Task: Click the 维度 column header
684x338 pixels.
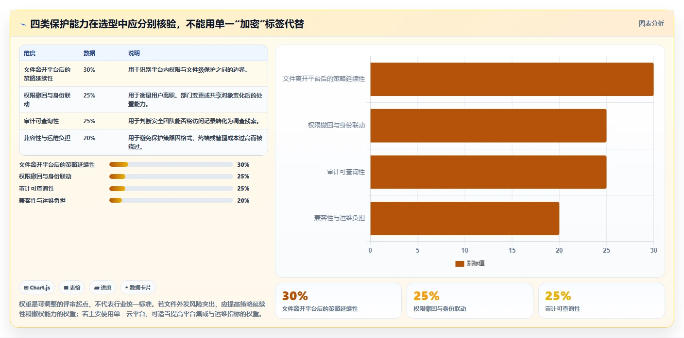Action: 30,53
